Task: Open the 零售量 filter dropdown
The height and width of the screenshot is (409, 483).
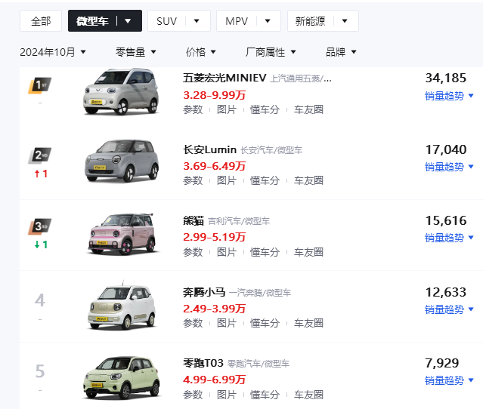Action: point(135,52)
